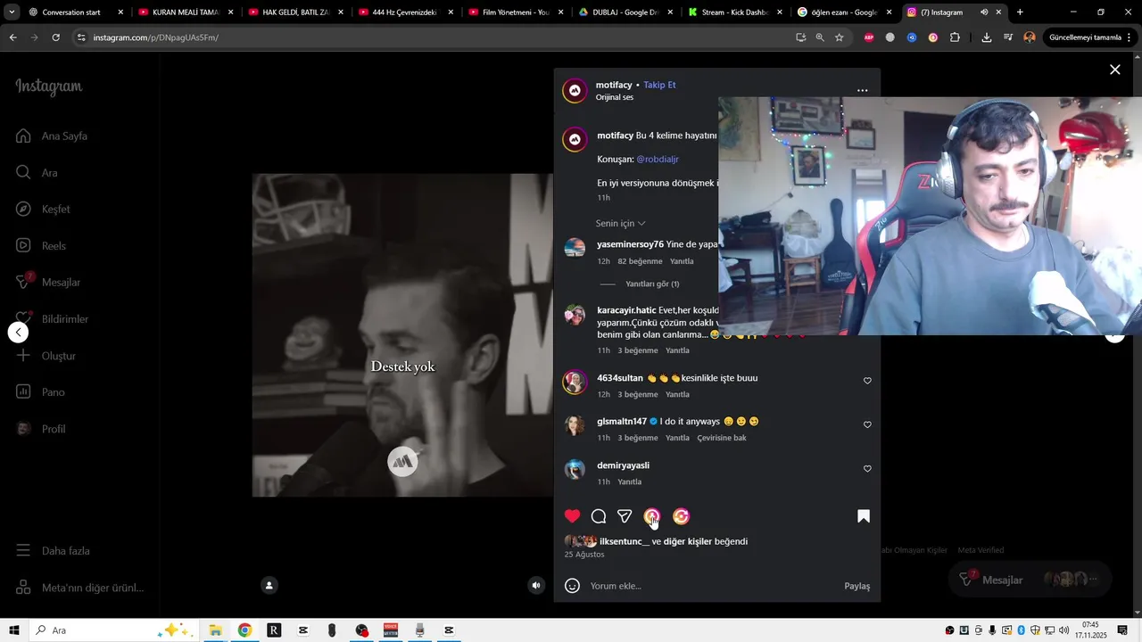Open the browser zoom control icon
This screenshot has height=642, width=1142.
(820, 37)
